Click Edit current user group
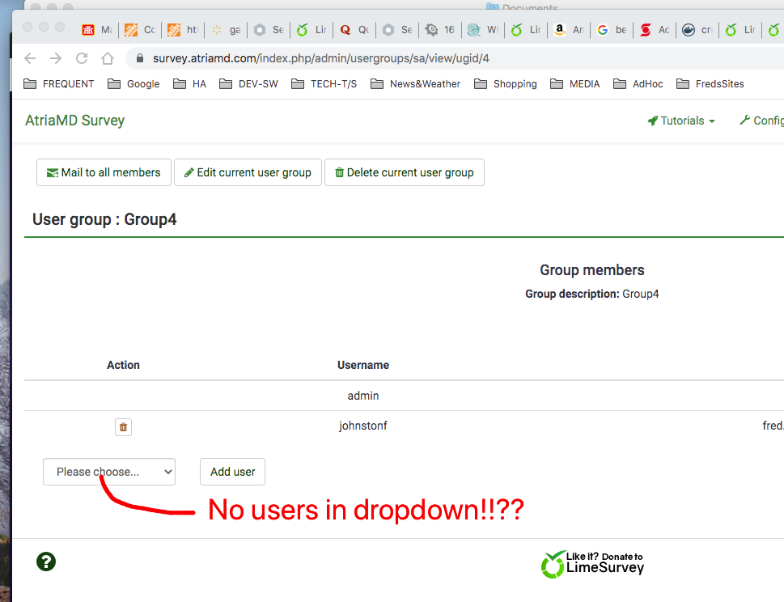Screen dimensions: 784x602 tap(248, 172)
